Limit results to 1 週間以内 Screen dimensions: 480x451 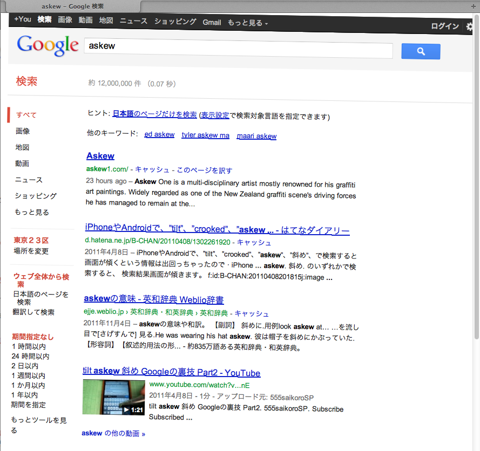29,375
